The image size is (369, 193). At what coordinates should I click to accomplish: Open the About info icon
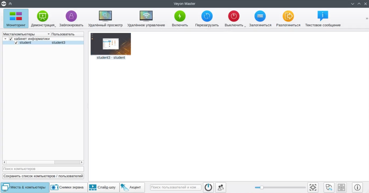tap(357, 187)
